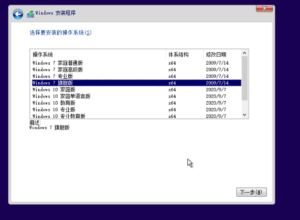Close the Windows setup dialog
The width and height of the screenshot is (300, 220).
tap(264, 9)
